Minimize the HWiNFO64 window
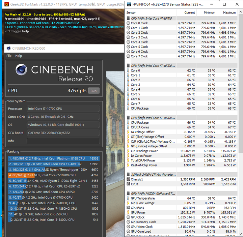Screen dimensions: 243x237 point(212,4)
